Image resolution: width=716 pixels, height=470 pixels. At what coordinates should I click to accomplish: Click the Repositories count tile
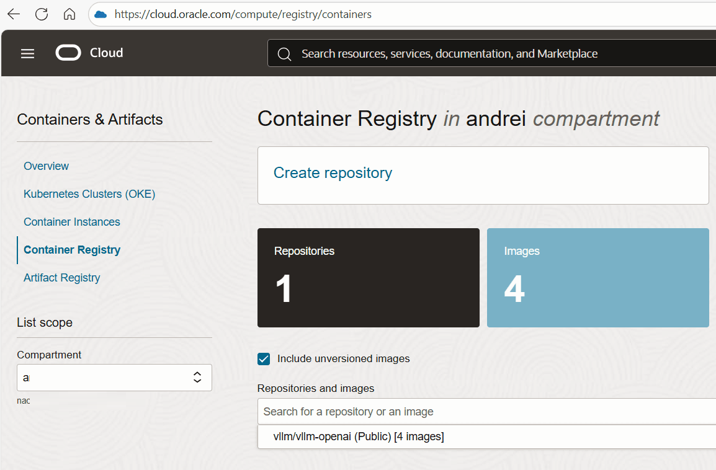click(369, 277)
